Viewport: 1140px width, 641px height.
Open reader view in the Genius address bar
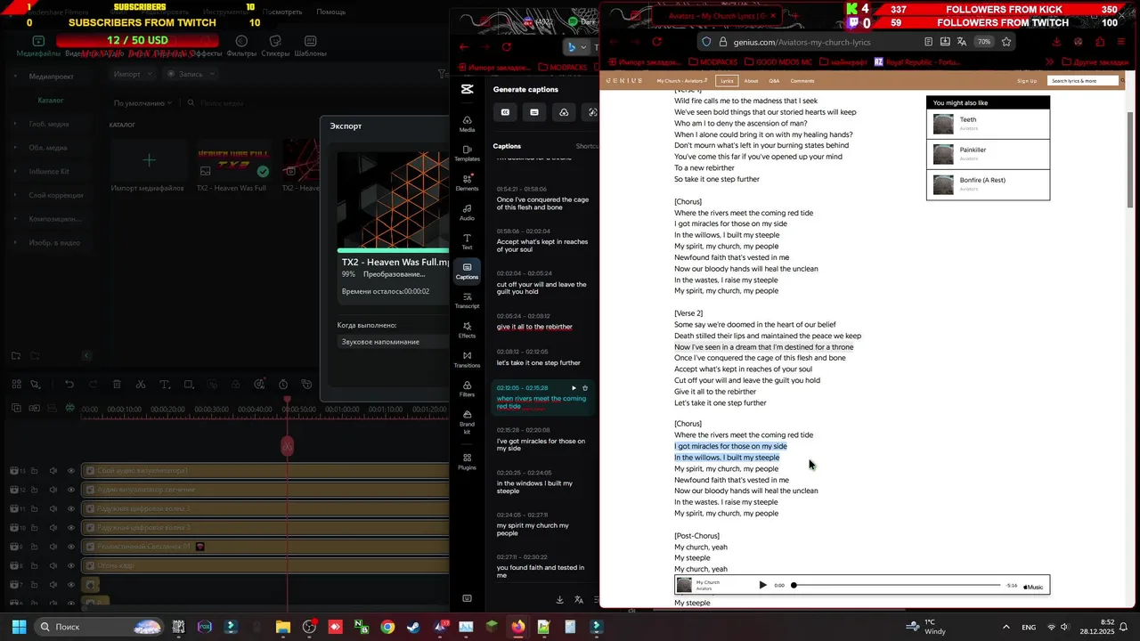[x=929, y=42]
